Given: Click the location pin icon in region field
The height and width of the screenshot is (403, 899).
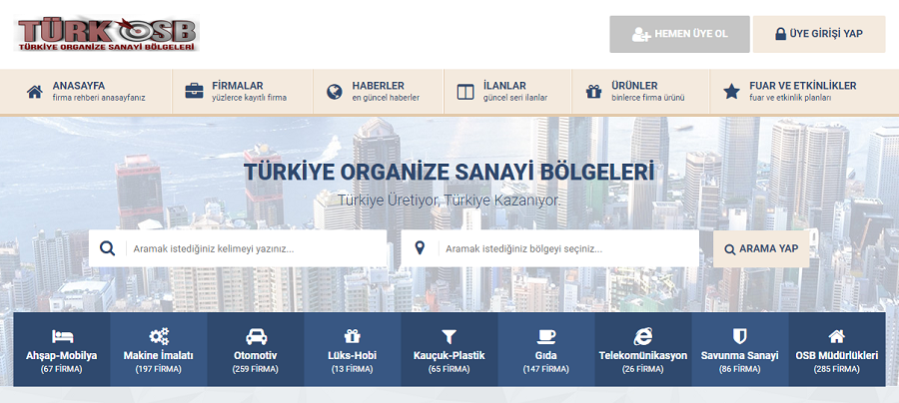Looking at the screenshot, I should (x=420, y=248).
